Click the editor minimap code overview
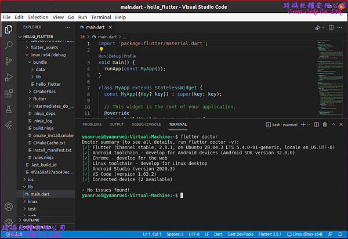Image resolution: width=348 pixels, height=239 pixels. pos(331,70)
